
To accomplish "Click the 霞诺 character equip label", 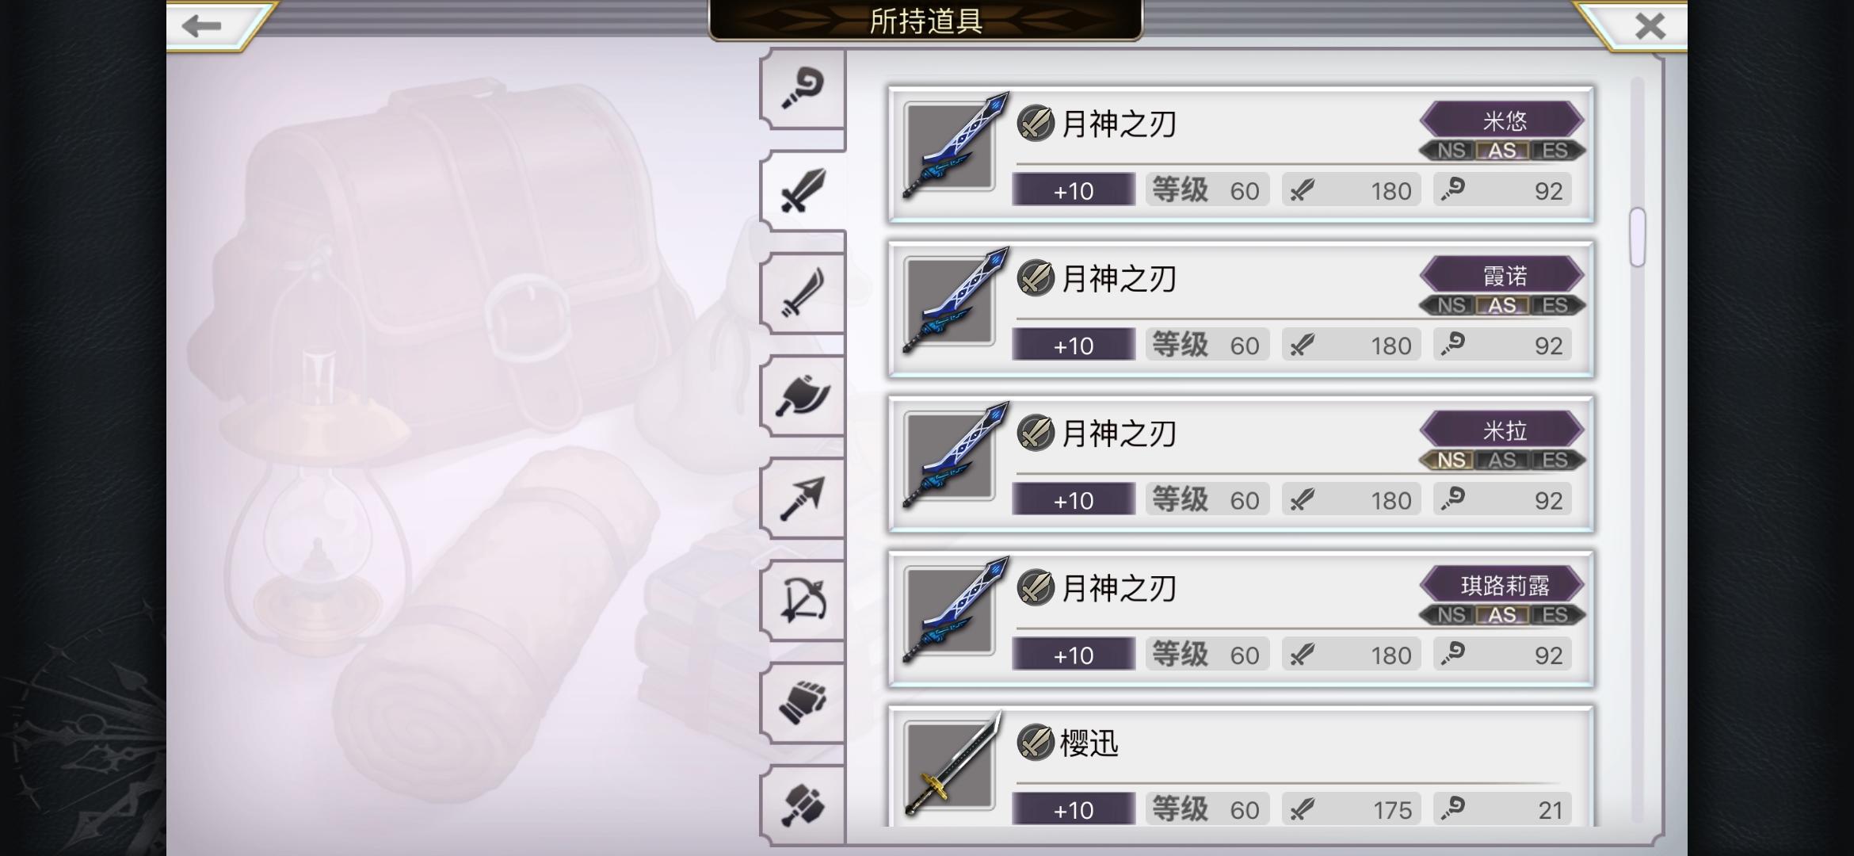I will pos(1503,276).
